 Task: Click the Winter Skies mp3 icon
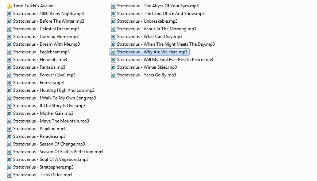click(x=113, y=68)
